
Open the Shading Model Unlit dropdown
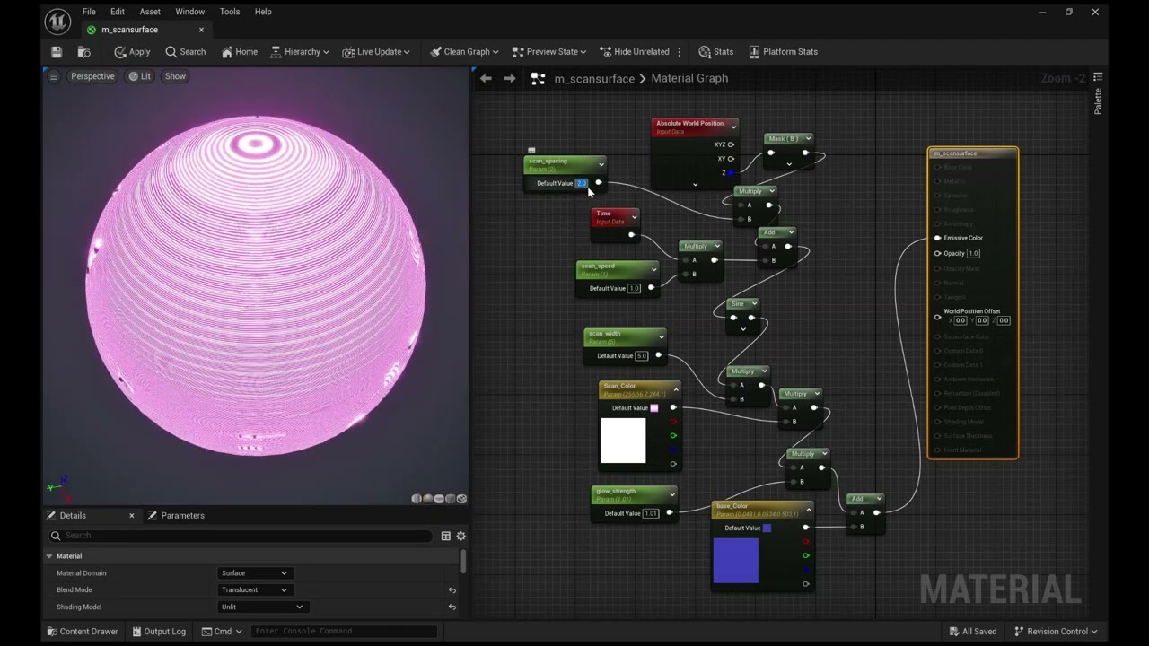[262, 607]
